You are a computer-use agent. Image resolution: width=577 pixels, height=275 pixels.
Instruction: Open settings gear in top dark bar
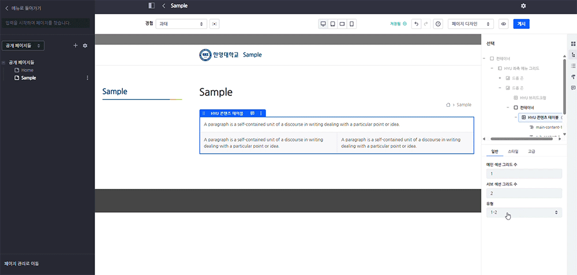[x=523, y=6]
